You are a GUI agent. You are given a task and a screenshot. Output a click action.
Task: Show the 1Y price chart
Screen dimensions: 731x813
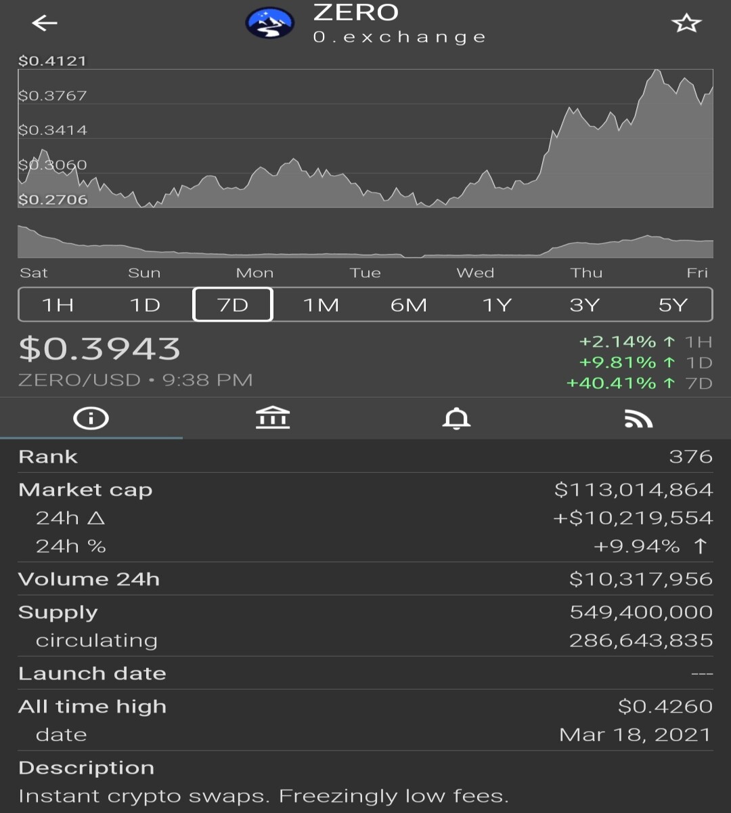click(497, 305)
